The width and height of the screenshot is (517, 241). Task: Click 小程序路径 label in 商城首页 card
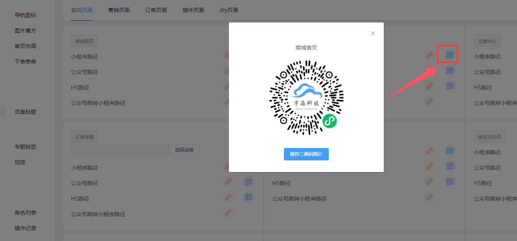pyautogui.click(x=84, y=57)
